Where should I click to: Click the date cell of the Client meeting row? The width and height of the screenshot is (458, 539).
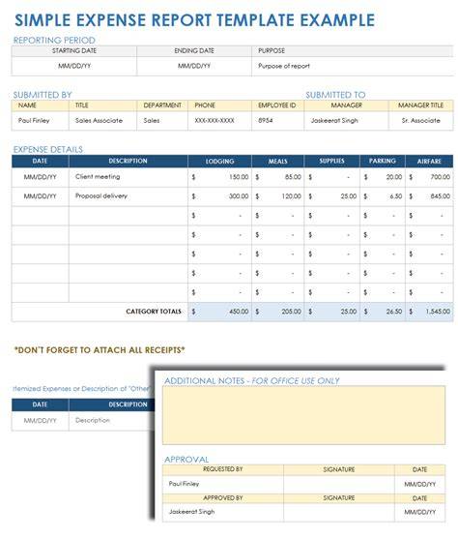point(41,177)
